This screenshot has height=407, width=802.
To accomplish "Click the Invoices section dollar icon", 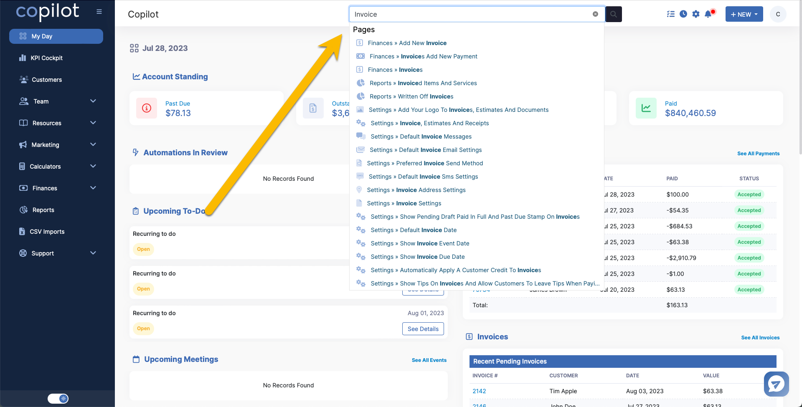I will click(x=469, y=336).
